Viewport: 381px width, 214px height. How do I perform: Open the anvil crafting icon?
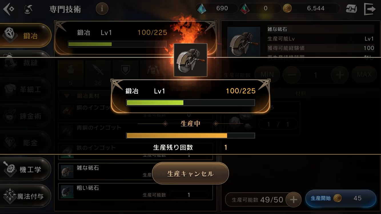click(28, 9)
